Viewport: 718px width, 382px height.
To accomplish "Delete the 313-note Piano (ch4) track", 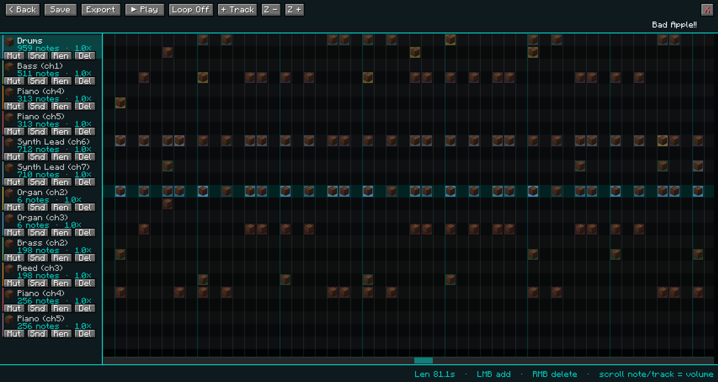I will pyautogui.click(x=85, y=106).
